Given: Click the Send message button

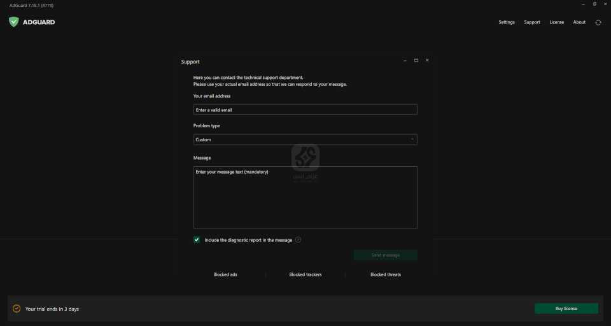Looking at the screenshot, I should point(386,255).
